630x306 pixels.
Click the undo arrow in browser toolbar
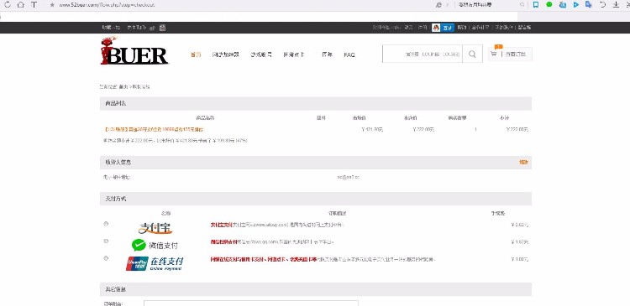[x=602, y=5]
